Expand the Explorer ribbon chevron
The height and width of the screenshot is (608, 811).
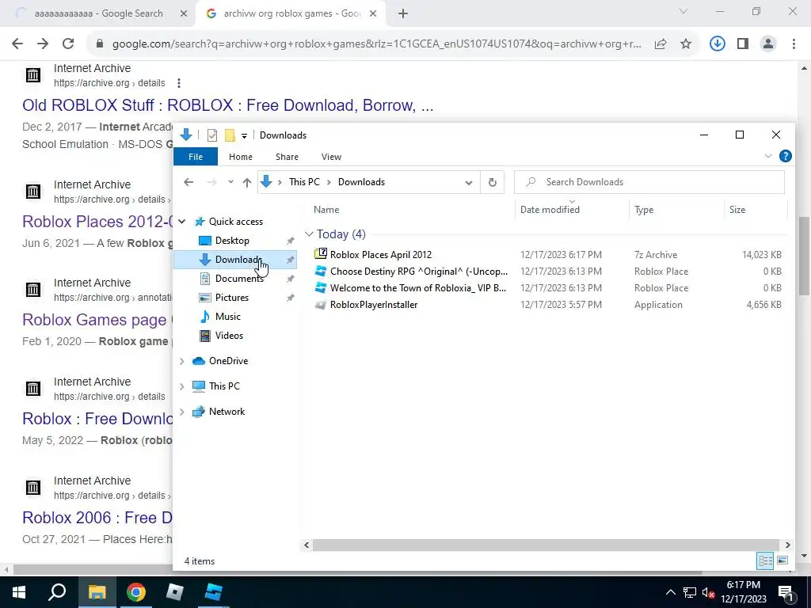pos(768,156)
